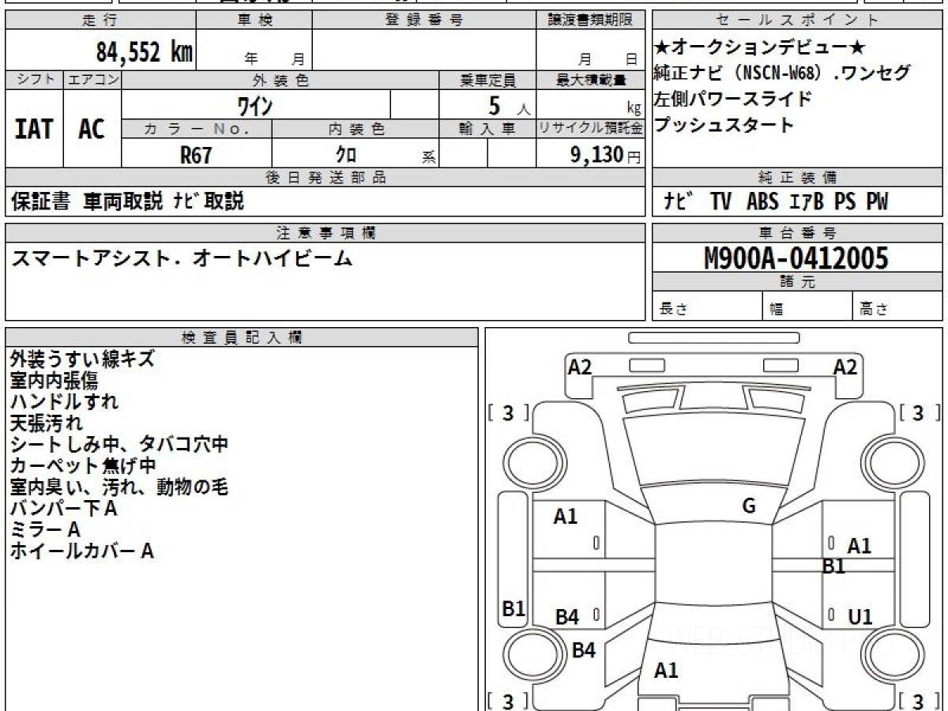948x711 pixels.
Task: Click the G mark on the windshield diagram
Action: tap(749, 506)
